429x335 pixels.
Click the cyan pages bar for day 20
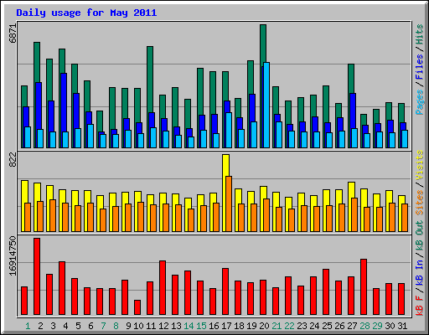click(x=266, y=105)
